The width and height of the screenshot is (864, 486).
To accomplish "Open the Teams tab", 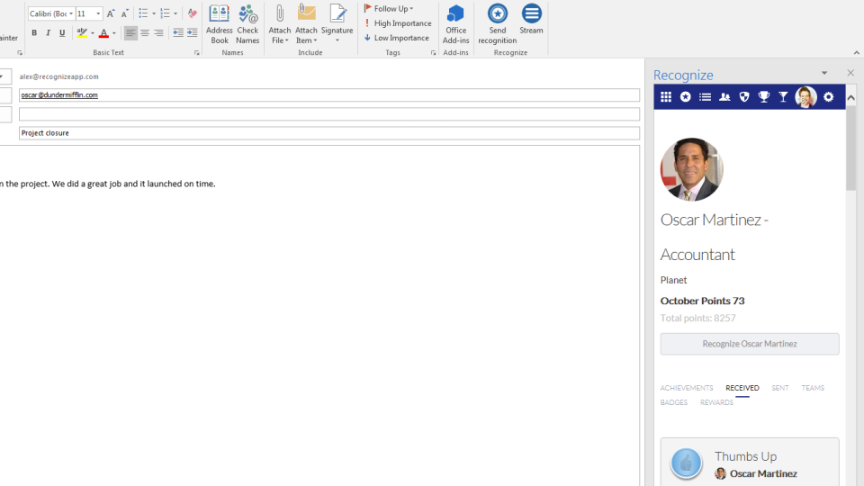I will [x=813, y=388].
